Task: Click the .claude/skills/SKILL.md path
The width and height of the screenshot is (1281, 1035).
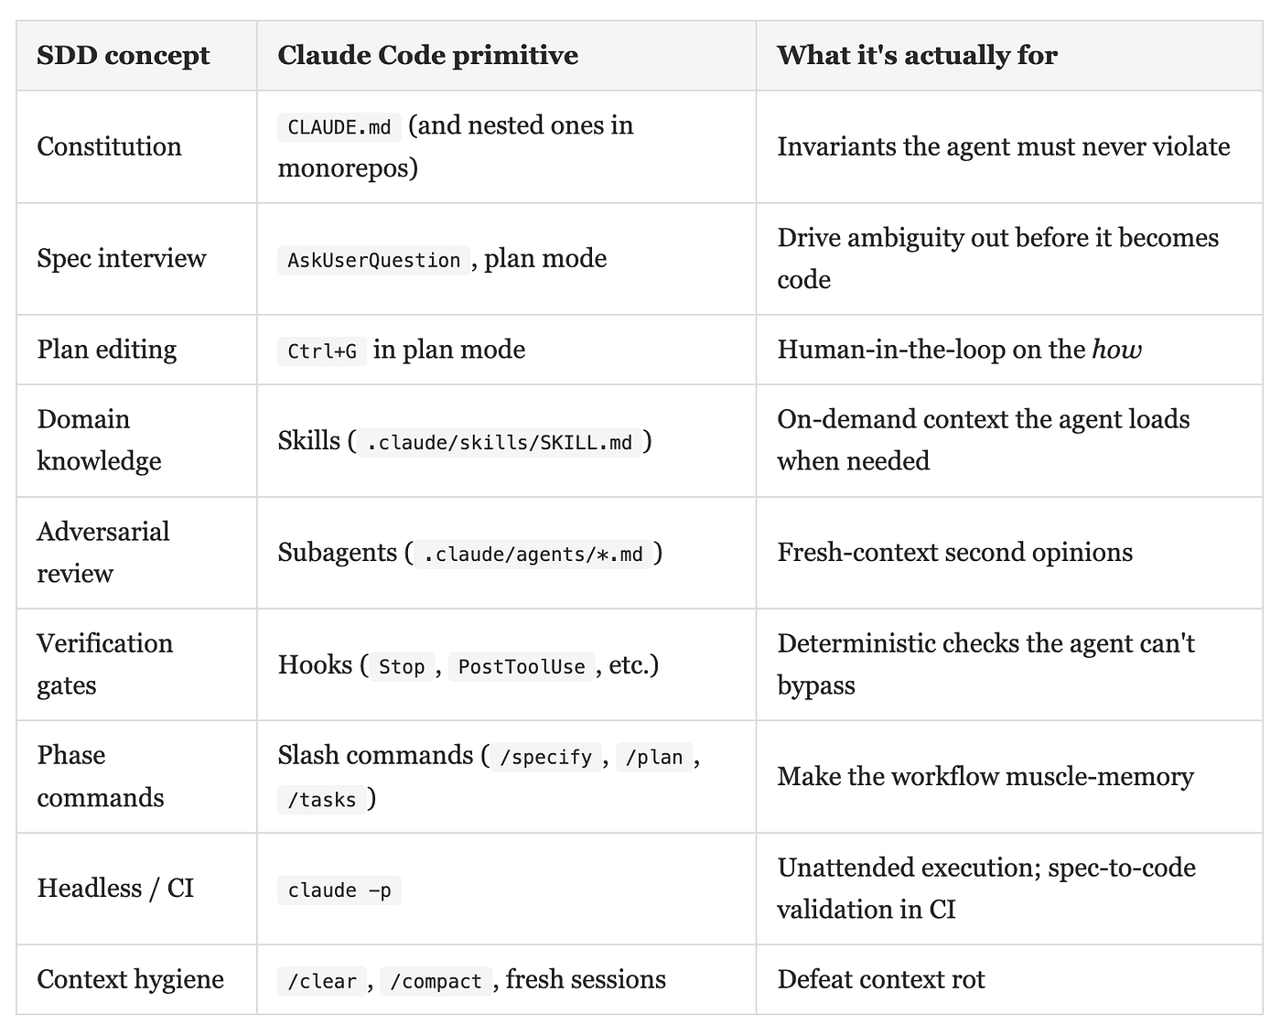Action: click(499, 443)
